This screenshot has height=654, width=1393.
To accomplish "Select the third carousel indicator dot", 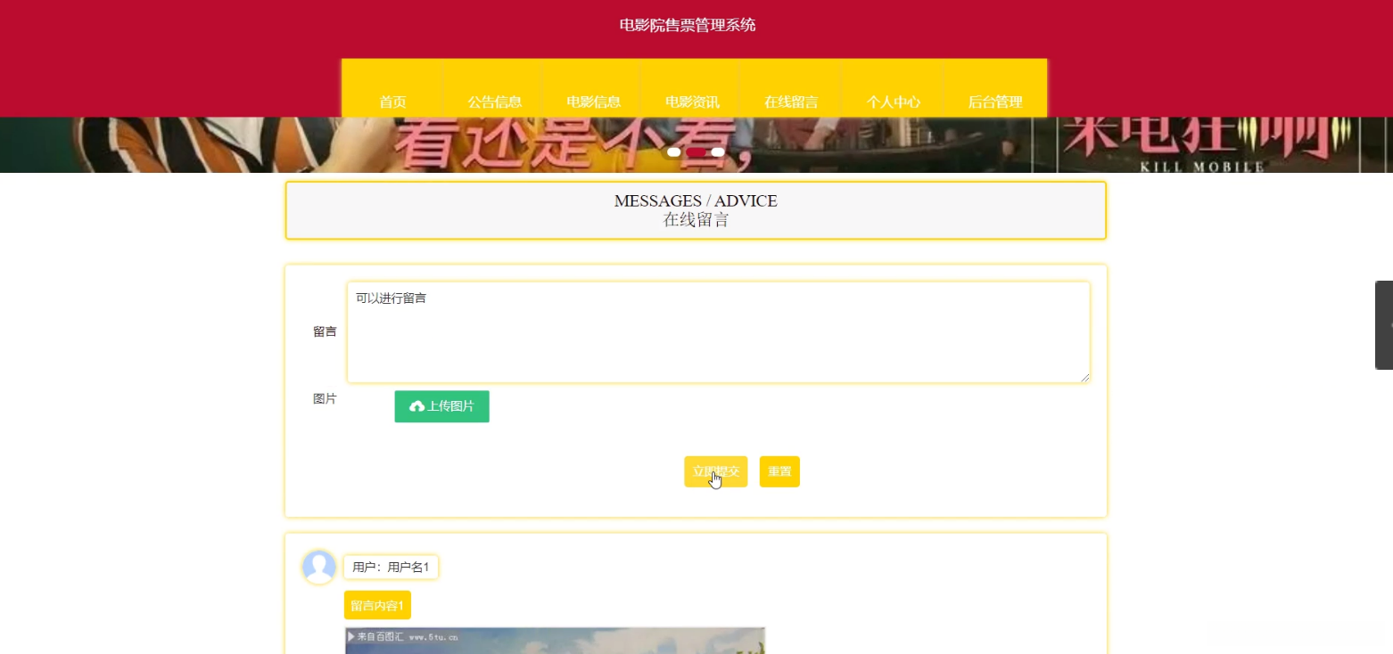I will [718, 152].
